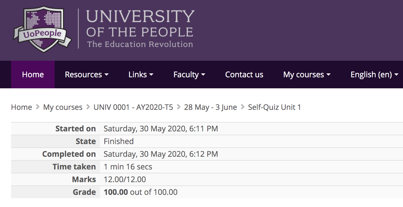Click the Resources dropdown caret arrow
Viewport: 403px width, 207px height.
tap(107, 75)
